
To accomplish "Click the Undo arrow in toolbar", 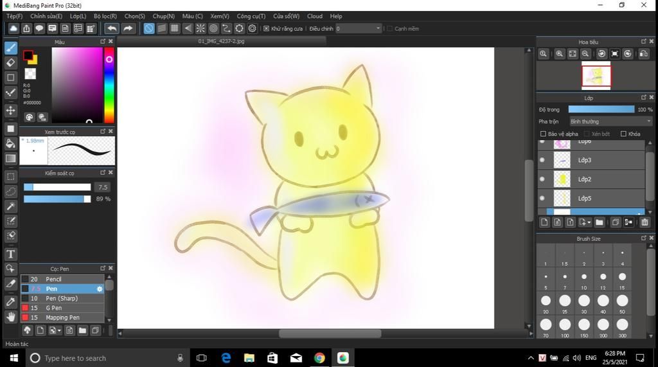I will click(x=112, y=28).
